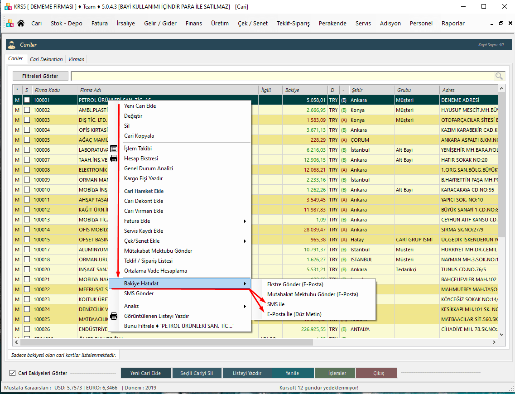The height and width of the screenshot is (394, 515).
Task: Check the selection box of firm 100005
Action: [27, 140]
